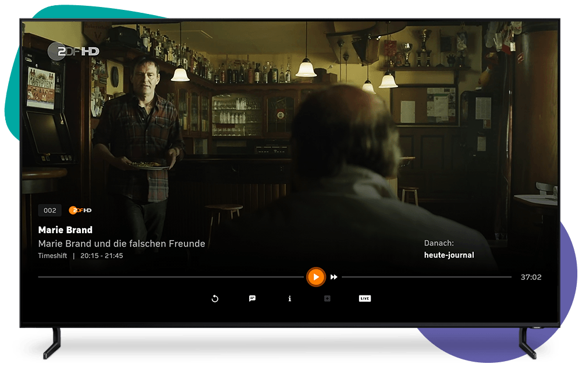Restart the program from the beginning
The height and width of the screenshot is (371, 582).
pyautogui.click(x=215, y=298)
